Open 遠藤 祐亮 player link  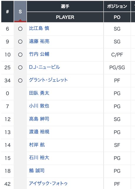pyautogui.click(x=39, y=41)
